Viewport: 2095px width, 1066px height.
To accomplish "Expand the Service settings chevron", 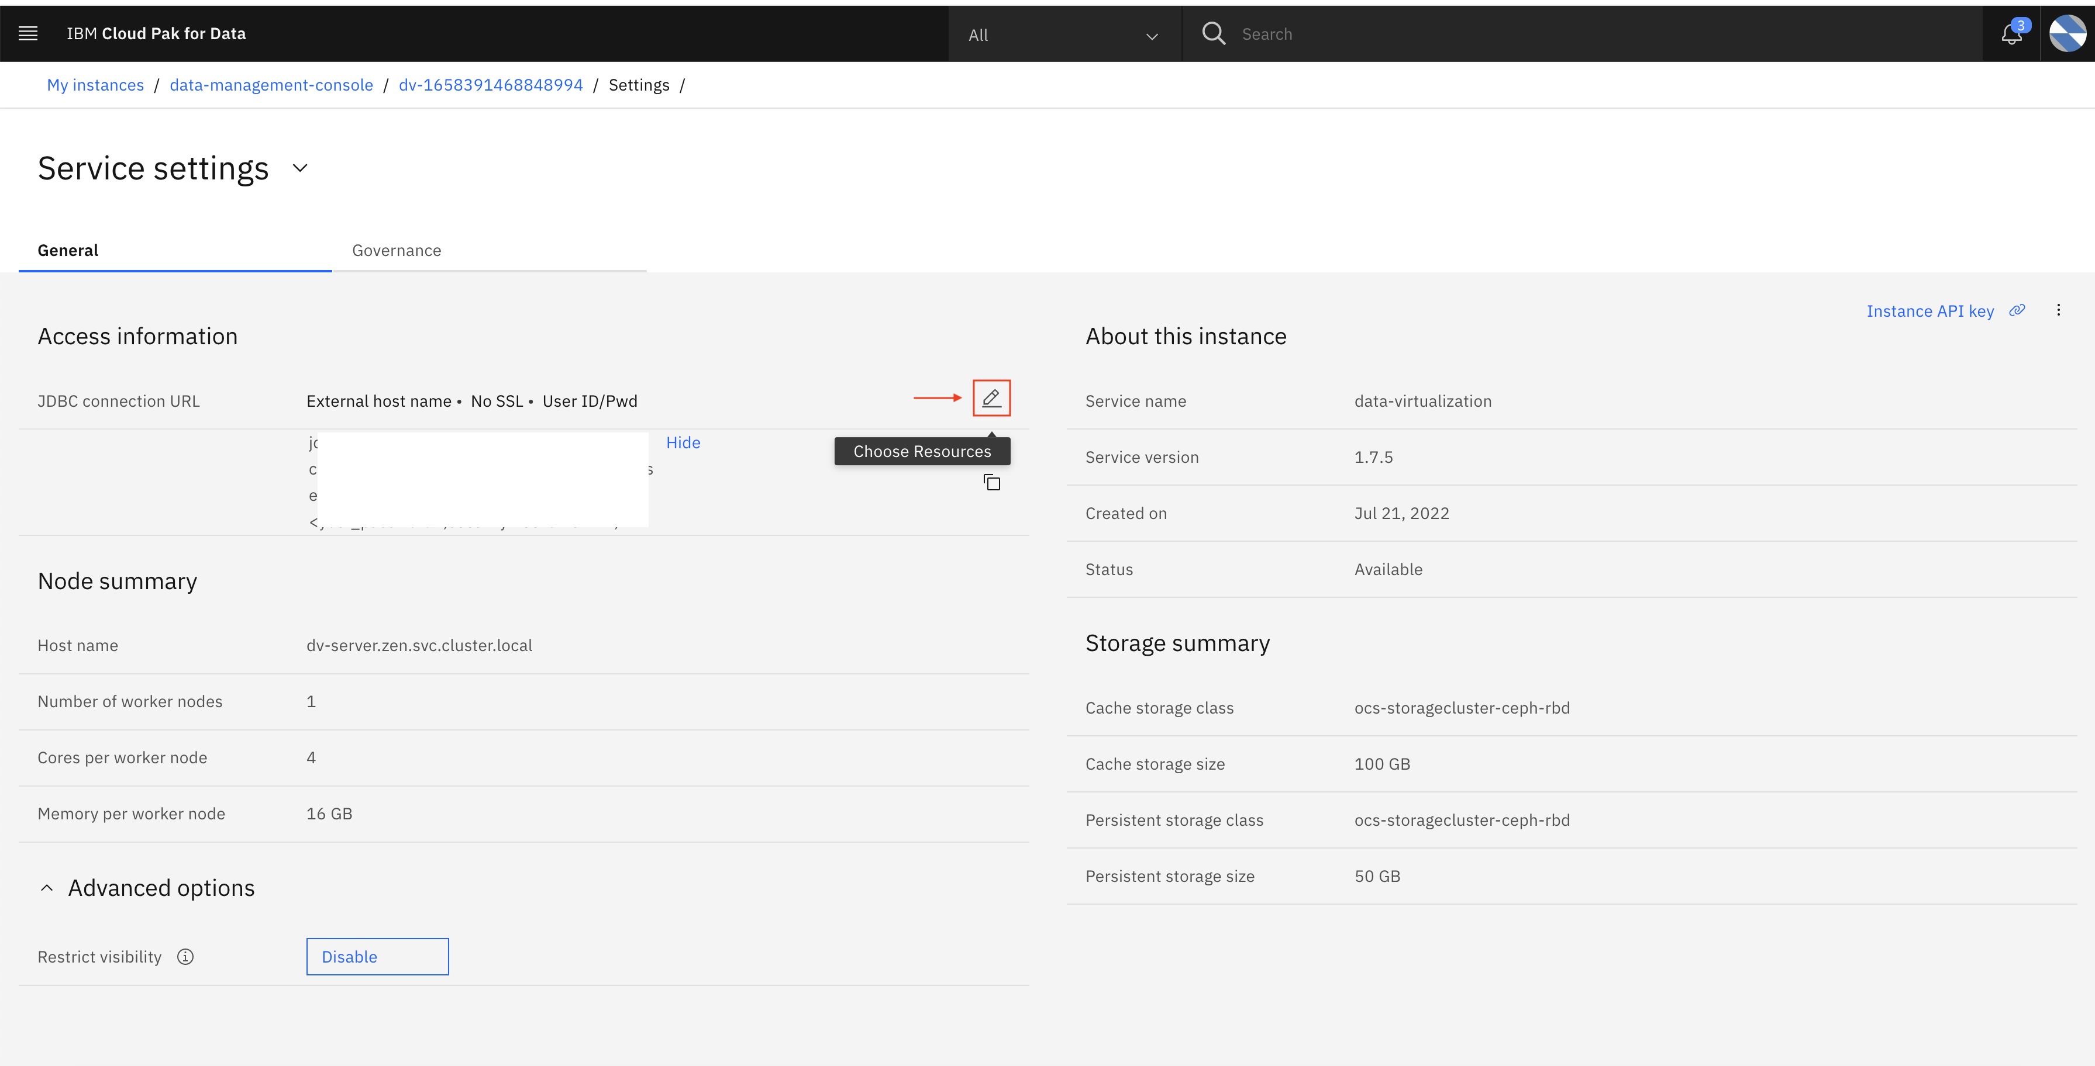I will click(300, 168).
